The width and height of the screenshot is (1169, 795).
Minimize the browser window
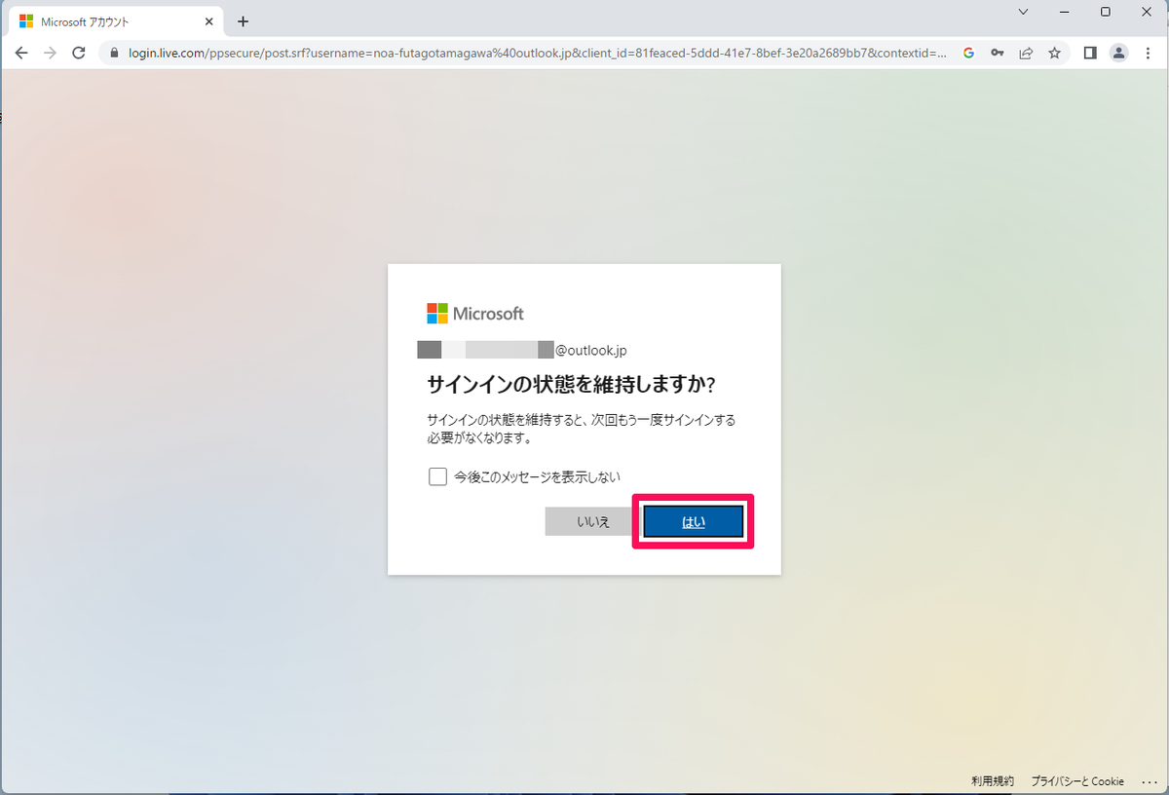pos(1064,12)
